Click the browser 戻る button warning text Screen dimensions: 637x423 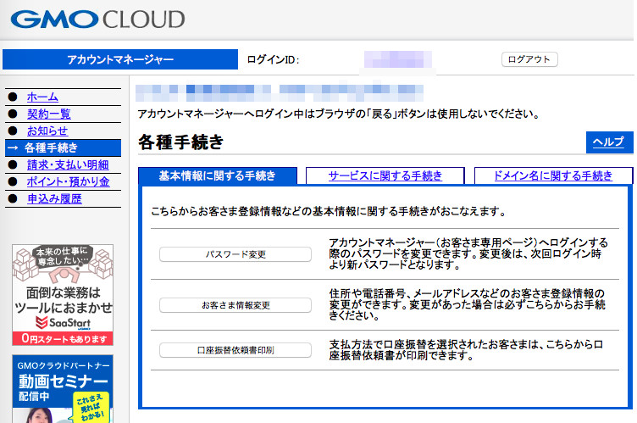point(339,114)
